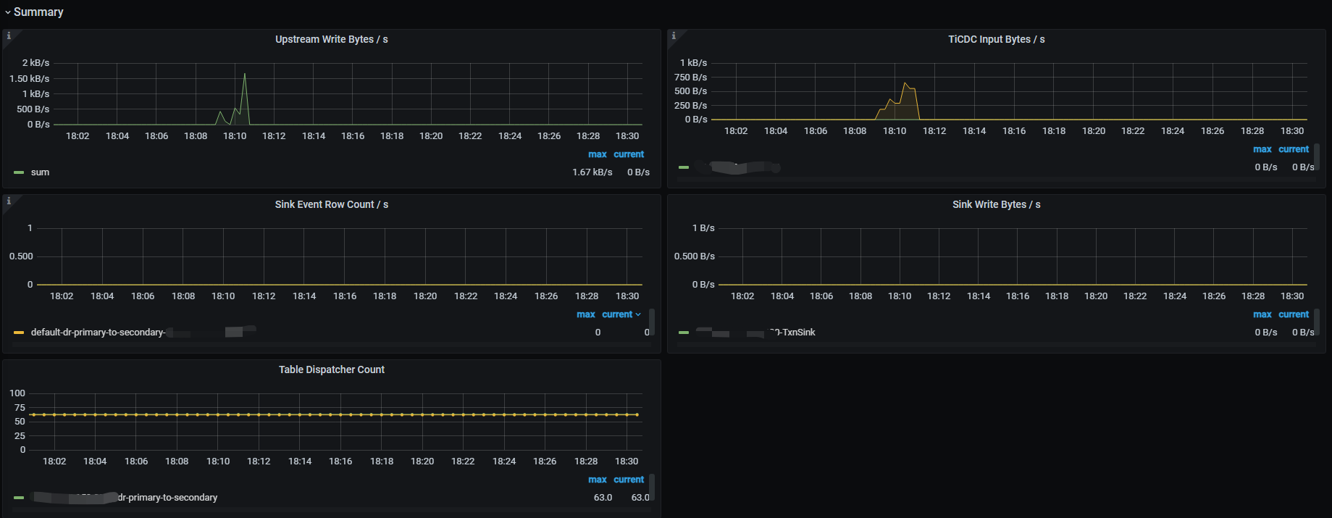Click green color swatch in TiCDC Input Bytes legend
This screenshot has width=1332, height=518.
pos(684,167)
